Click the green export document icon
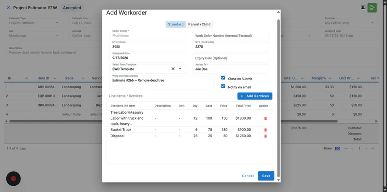 [372, 7]
